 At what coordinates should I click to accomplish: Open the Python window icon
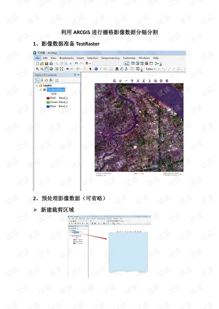pyautogui.click(x=151, y=63)
